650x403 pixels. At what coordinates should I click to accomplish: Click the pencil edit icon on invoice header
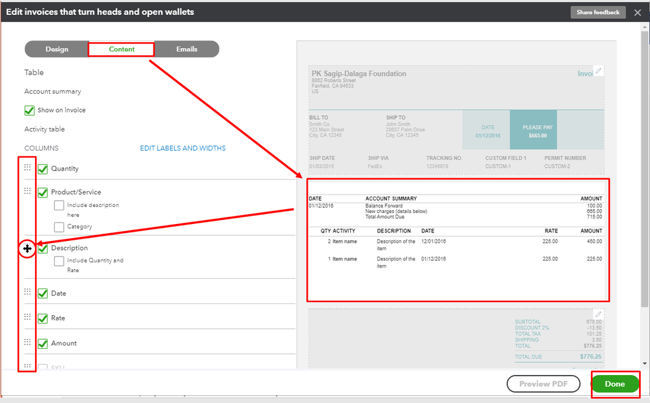coord(599,71)
